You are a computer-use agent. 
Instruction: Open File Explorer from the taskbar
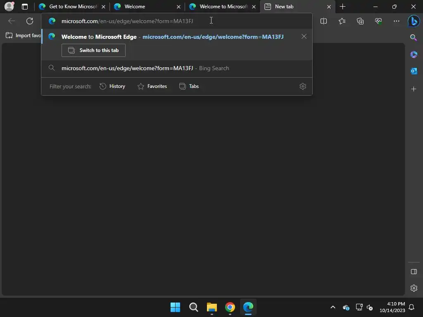pos(212,307)
